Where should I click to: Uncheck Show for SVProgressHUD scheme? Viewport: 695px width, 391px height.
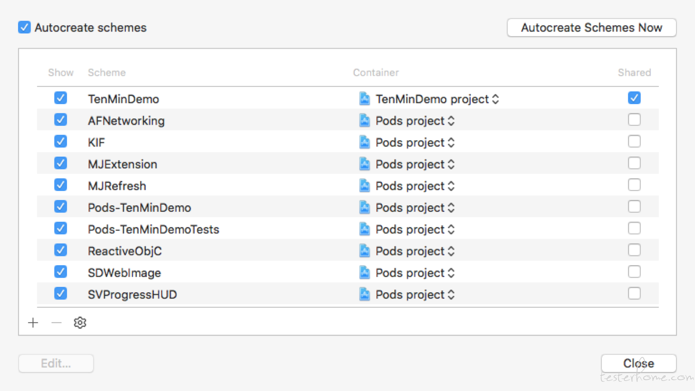[61, 293]
